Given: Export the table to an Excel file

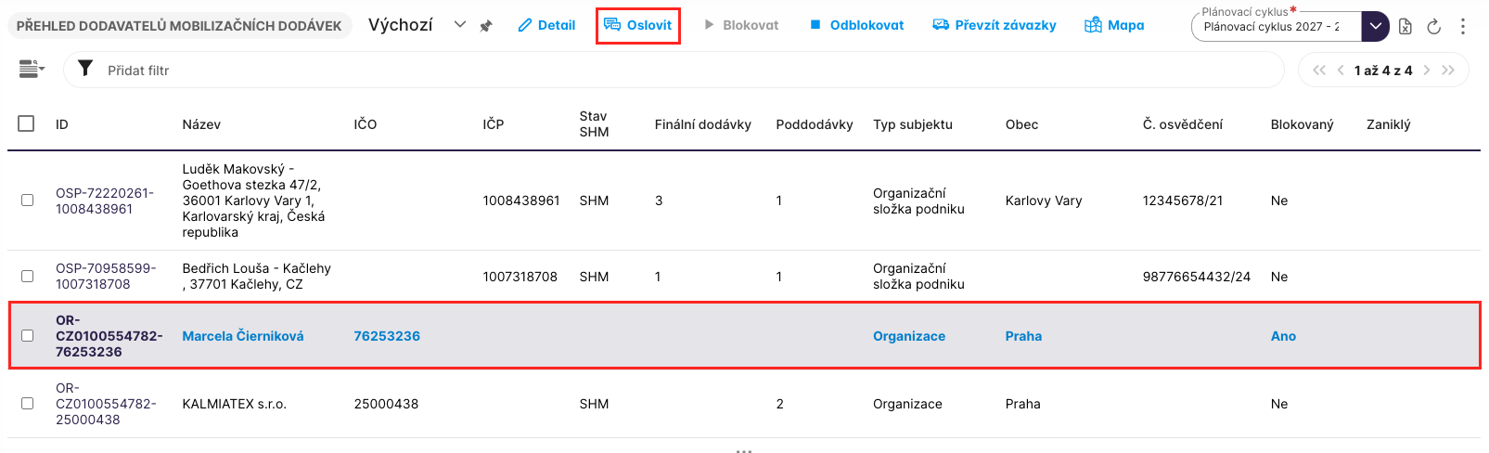Looking at the screenshot, I should point(1406,26).
